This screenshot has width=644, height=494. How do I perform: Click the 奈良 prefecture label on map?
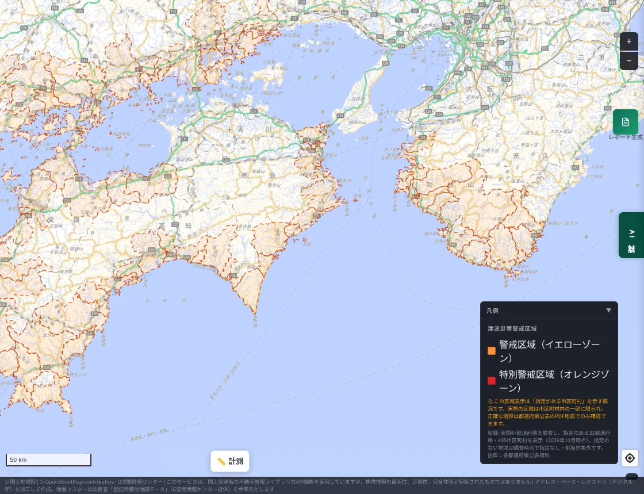coord(530,156)
